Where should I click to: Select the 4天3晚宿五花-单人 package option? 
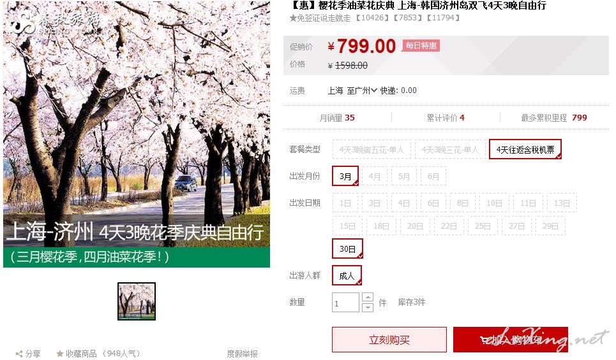pos(372,150)
